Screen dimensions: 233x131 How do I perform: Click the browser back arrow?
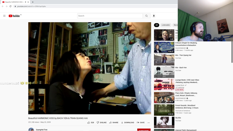[3, 7]
